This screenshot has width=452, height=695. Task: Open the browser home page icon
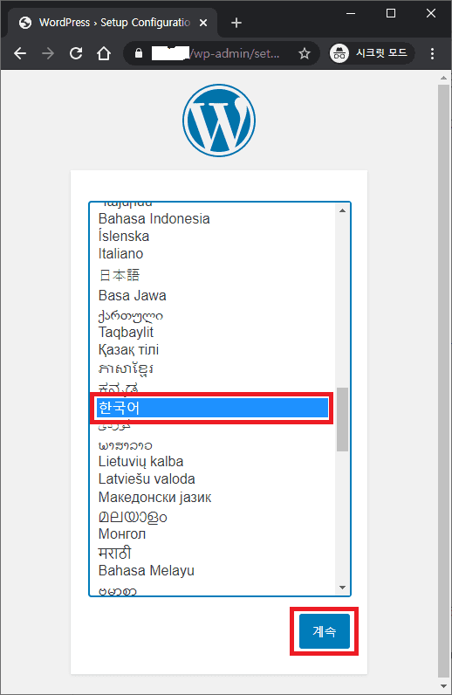pyautogui.click(x=104, y=53)
